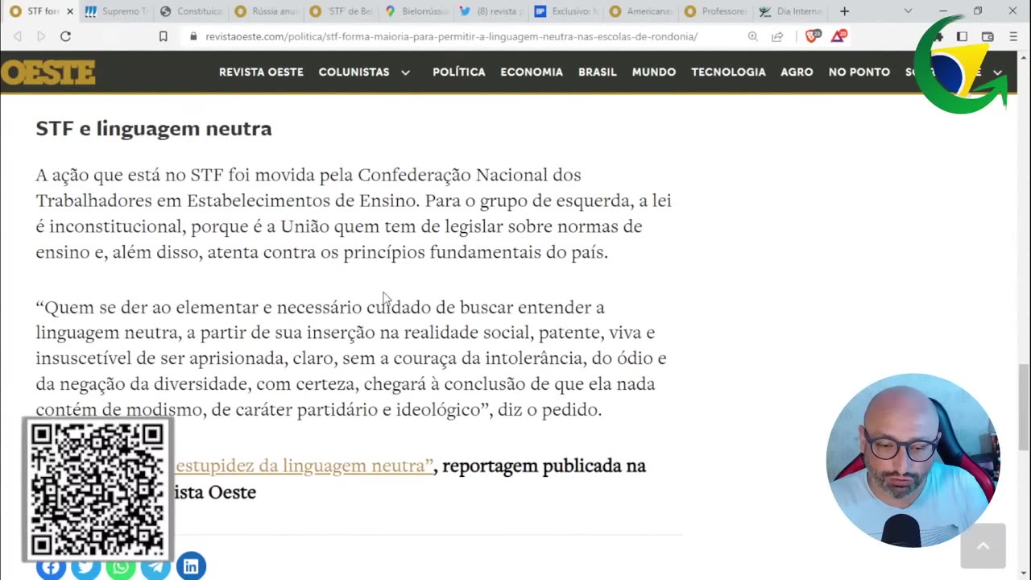The height and width of the screenshot is (580, 1031).
Task: Open the BRASIL section
Action: [x=598, y=72]
